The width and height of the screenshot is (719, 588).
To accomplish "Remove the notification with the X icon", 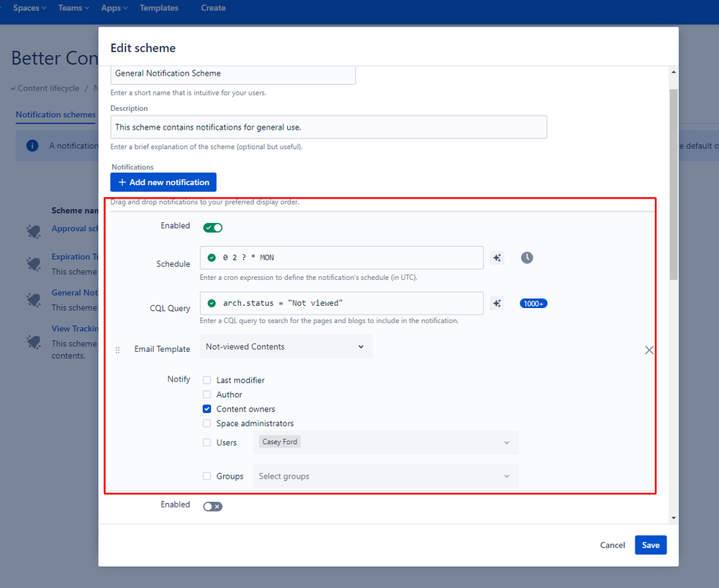I will pyautogui.click(x=649, y=350).
